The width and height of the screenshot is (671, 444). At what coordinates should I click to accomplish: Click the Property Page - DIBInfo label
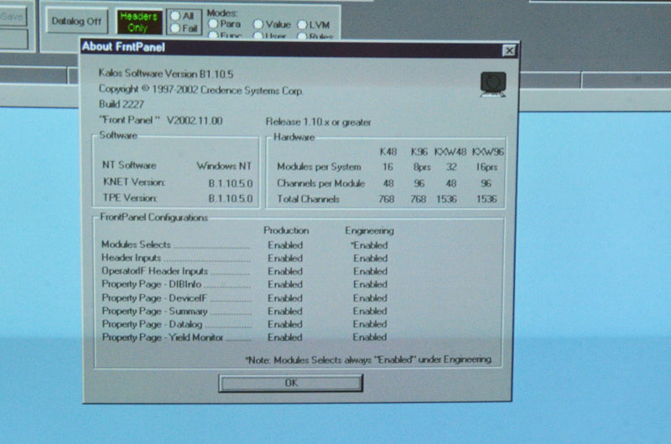[152, 284]
